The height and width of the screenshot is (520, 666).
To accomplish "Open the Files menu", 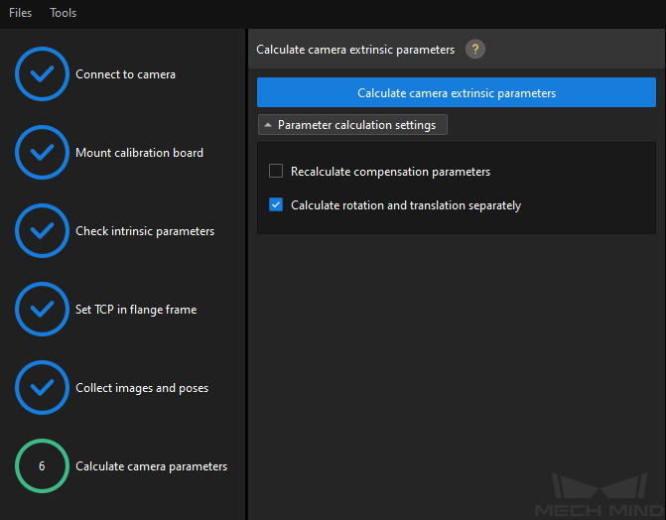I will 21,13.
